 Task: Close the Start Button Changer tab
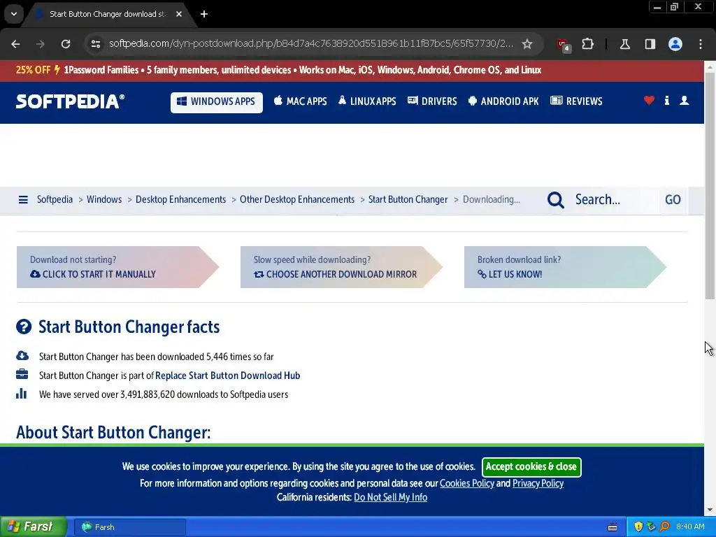click(179, 14)
